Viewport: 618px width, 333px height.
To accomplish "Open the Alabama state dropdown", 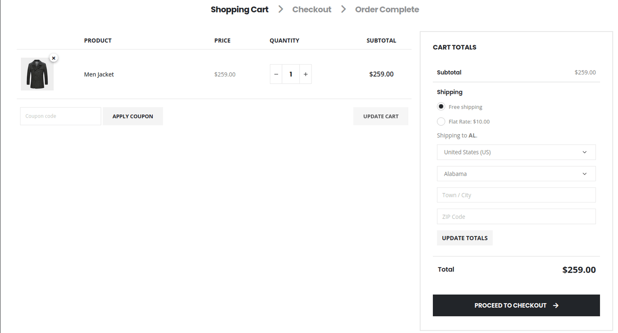I will click(x=516, y=174).
